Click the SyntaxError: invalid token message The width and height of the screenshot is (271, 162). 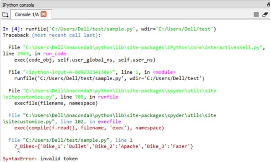click(40, 159)
